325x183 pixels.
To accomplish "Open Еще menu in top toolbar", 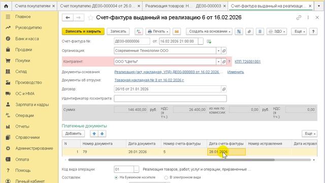I will click(299, 32).
